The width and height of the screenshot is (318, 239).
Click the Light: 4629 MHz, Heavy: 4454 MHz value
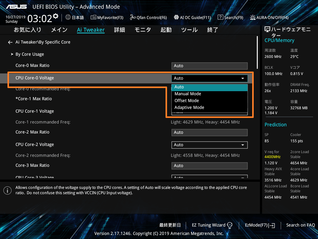tap(205, 122)
